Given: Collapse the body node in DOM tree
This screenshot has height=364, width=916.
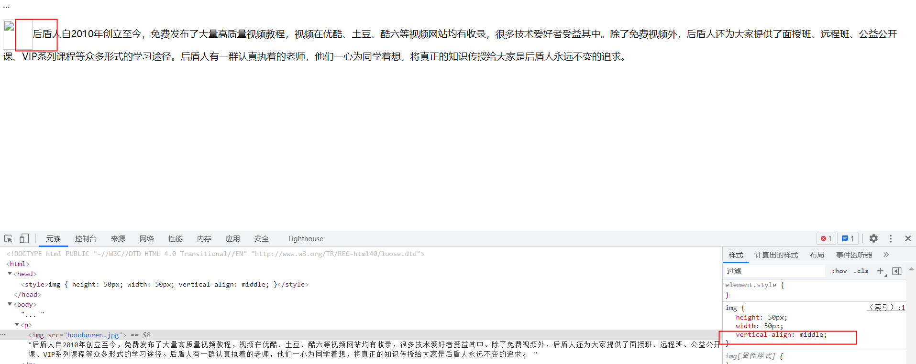Looking at the screenshot, I should (x=10, y=304).
